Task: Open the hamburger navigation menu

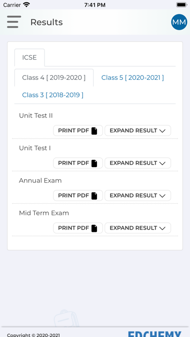Action: (x=14, y=22)
